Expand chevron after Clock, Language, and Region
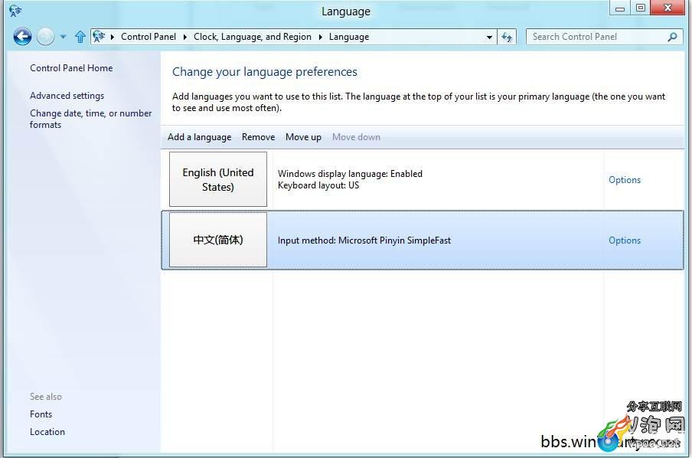Screen dimensions: 692x458 (321, 37)
